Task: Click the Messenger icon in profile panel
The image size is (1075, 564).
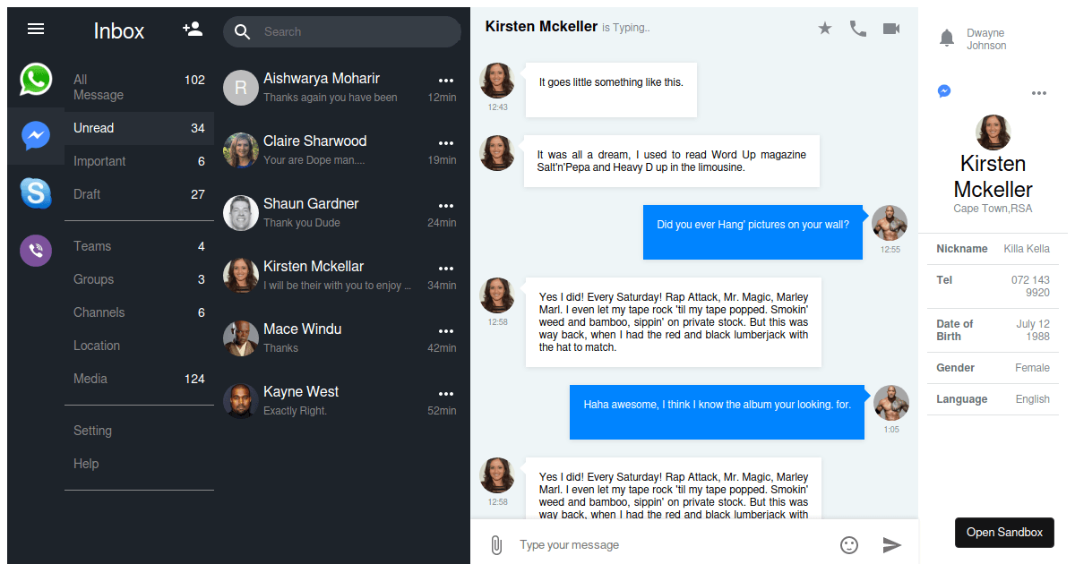Action: (x=944, y=91)
